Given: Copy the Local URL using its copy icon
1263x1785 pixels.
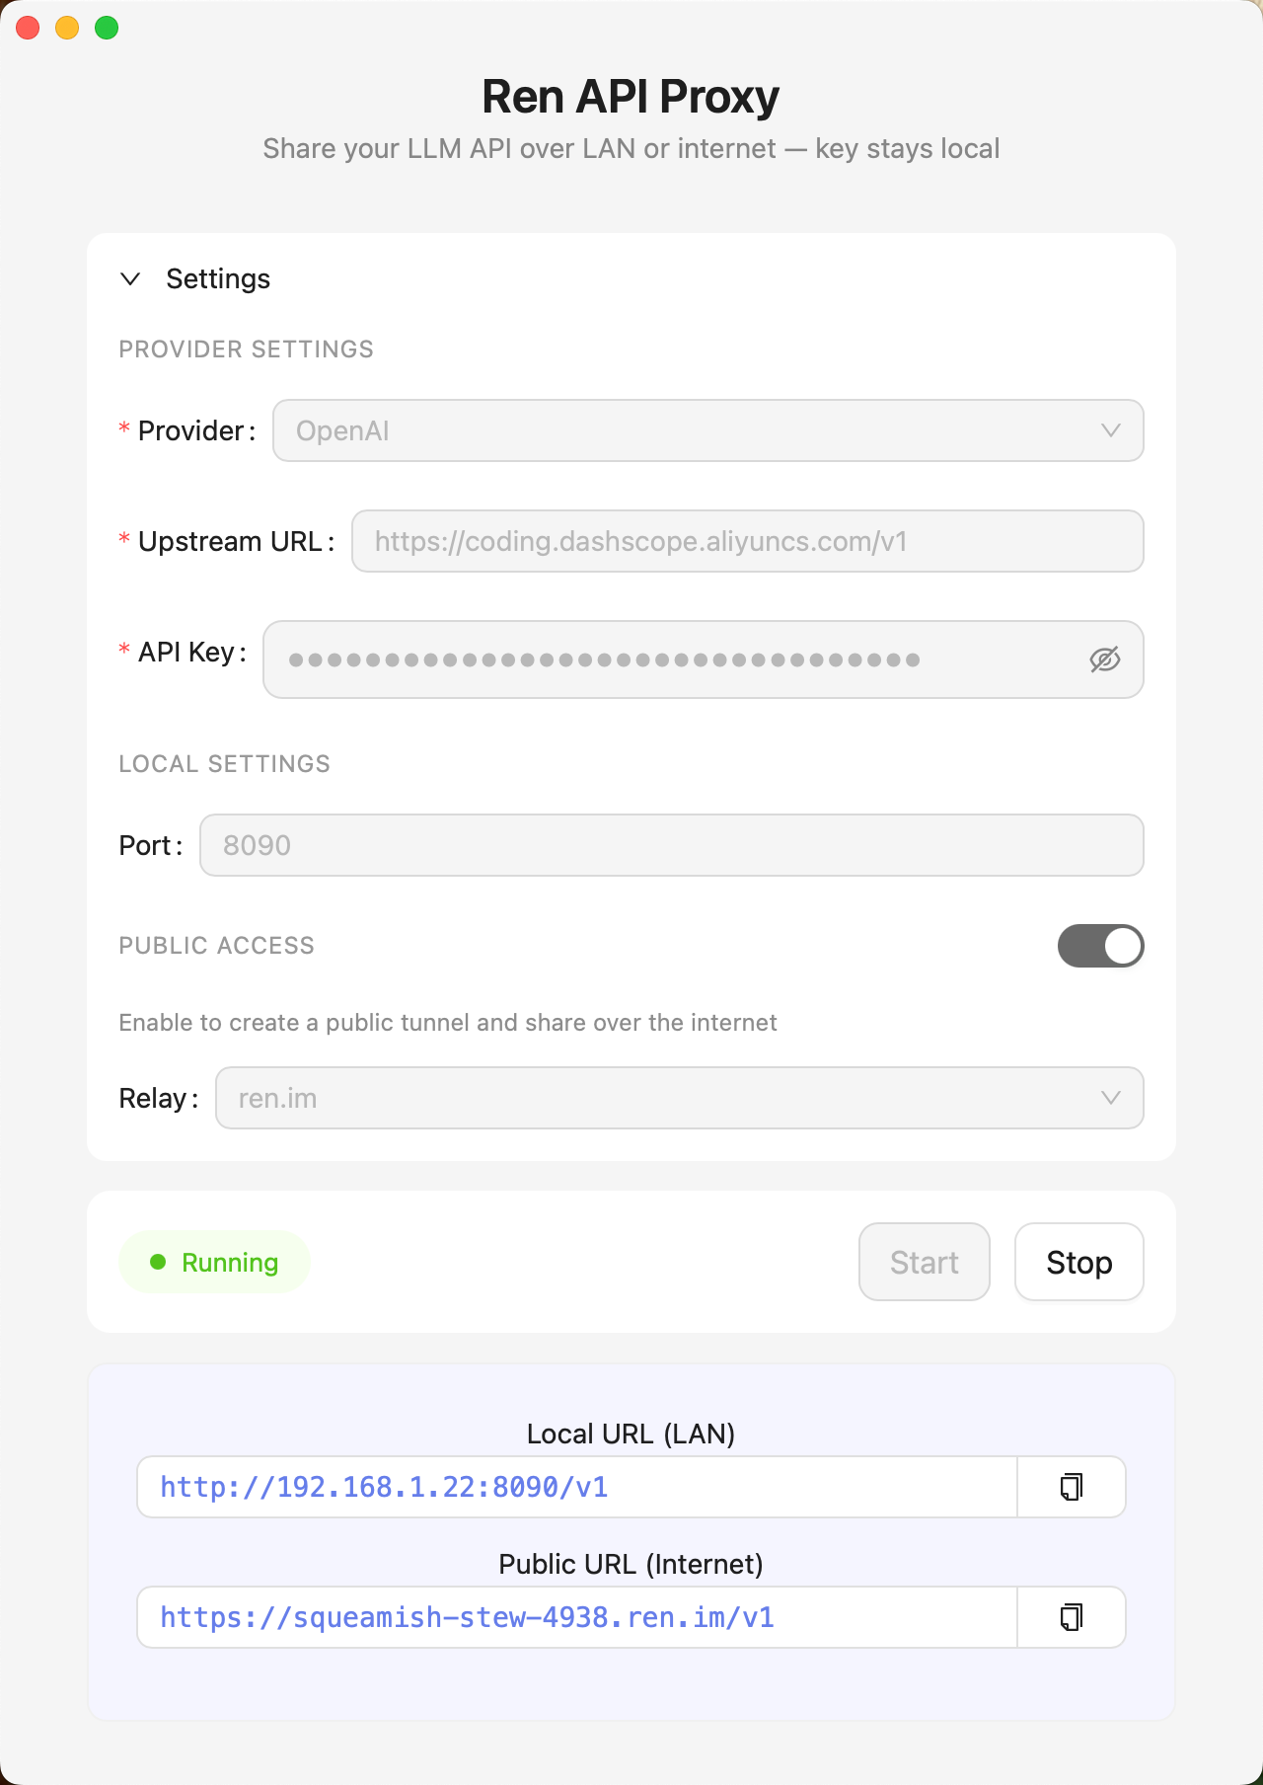Looking at the screenshot, I should [x=1071, y=1487].
